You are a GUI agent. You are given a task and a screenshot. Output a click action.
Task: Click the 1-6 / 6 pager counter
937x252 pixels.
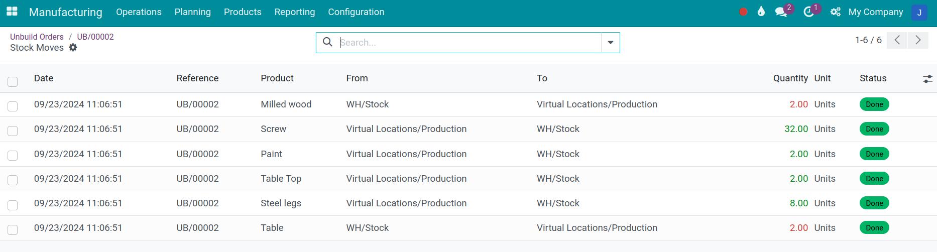(868, 40)
